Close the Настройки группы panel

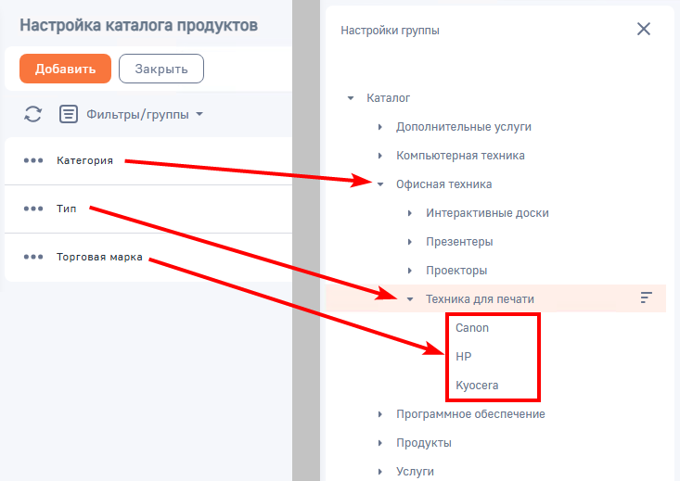coord(644,29)
